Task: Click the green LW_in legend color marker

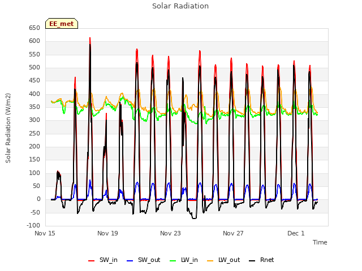Action: 173,261
